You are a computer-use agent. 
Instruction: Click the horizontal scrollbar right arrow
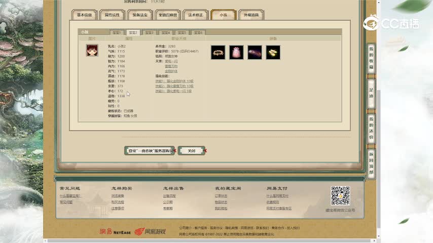(x=375, y=241)
